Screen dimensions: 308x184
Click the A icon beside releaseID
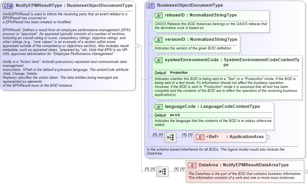pos(158,16)
